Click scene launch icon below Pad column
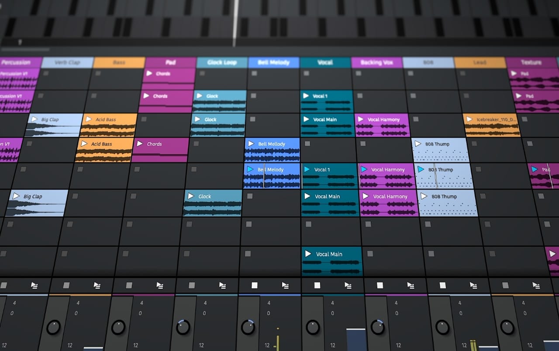 pos(160,286)
